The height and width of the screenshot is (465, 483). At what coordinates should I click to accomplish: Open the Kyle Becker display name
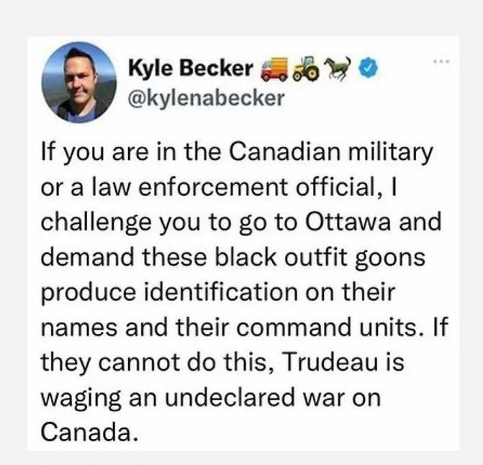coord(190,68)
